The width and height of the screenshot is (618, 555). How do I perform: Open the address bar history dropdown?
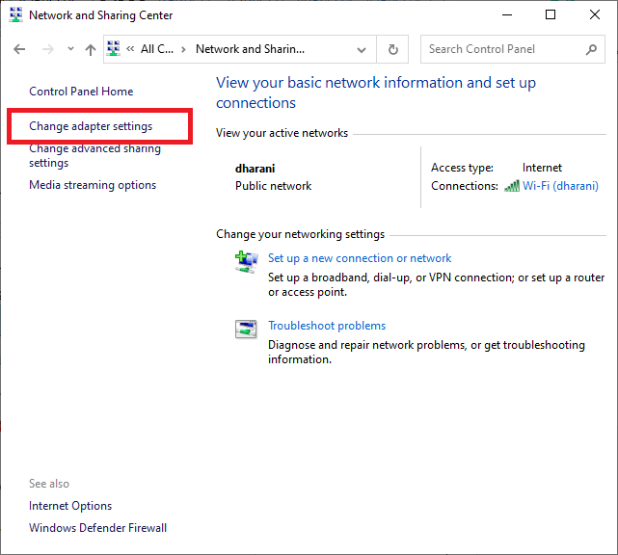tap(361, 50)
